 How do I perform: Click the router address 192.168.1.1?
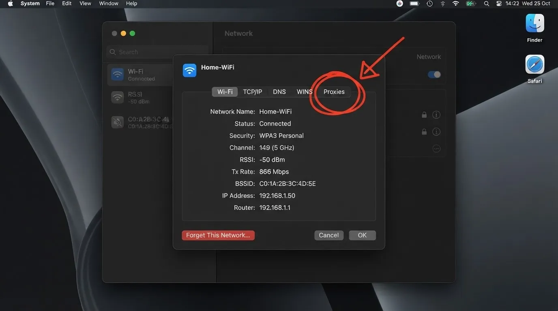coord(275,208)
